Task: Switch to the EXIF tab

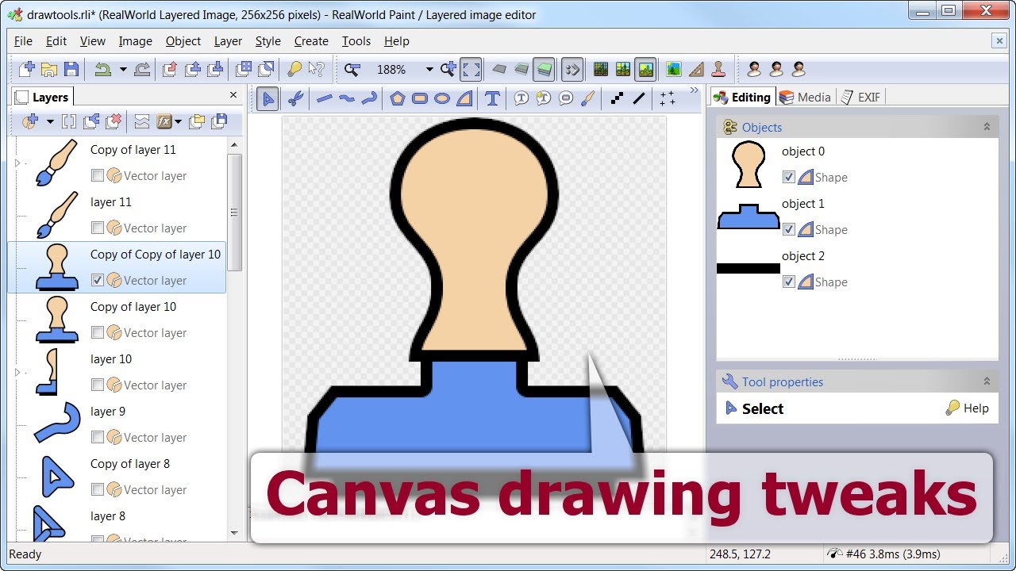Action: [860, 97]
